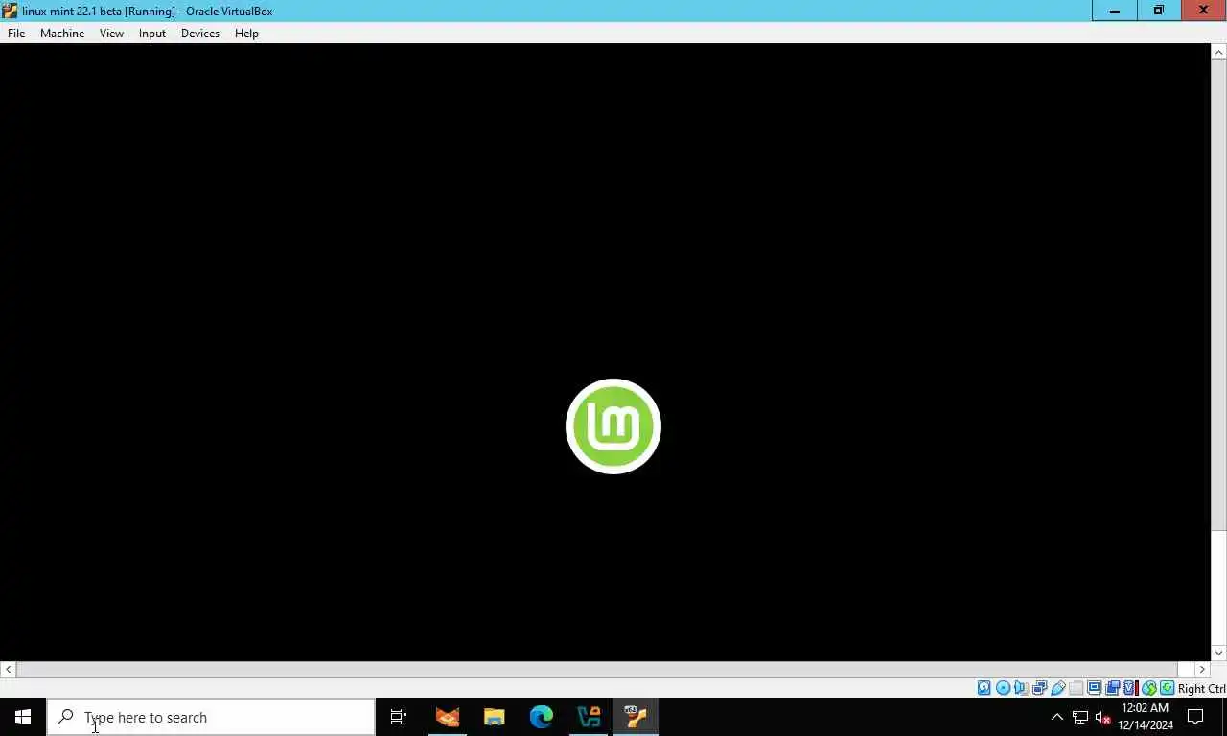Open the Devices menu
The width and height of the screenshot is (1227, 736).
pos(200,33)
